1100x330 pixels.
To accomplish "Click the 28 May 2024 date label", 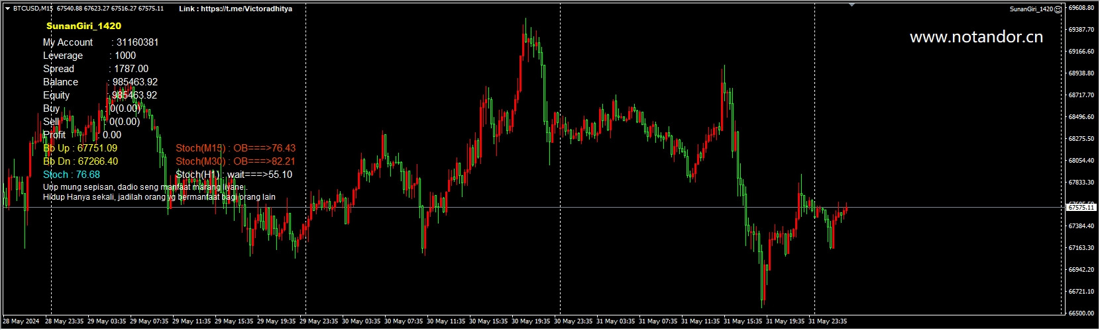I will pos(21,321).
